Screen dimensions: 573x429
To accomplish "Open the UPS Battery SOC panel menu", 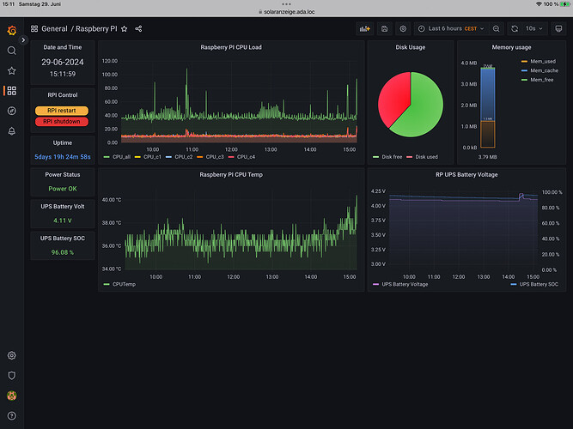I will pyautogui.click(x=63, y=238).
